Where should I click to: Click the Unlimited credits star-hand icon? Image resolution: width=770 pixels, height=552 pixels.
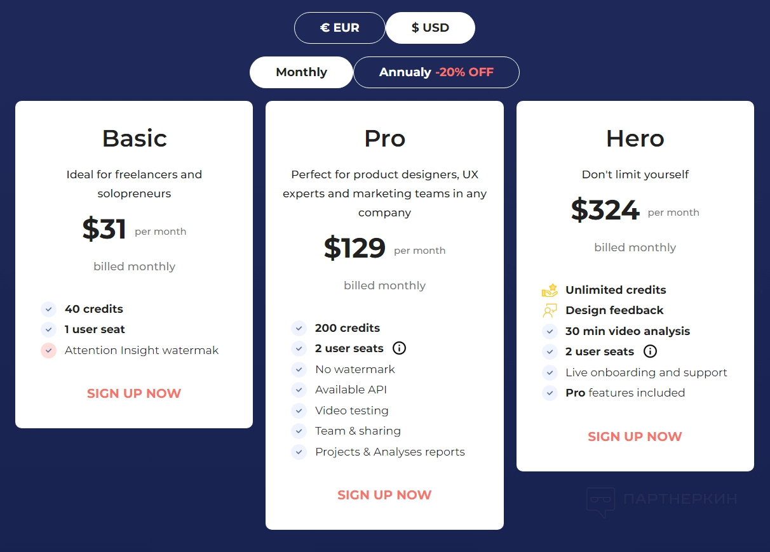[550, 291]
